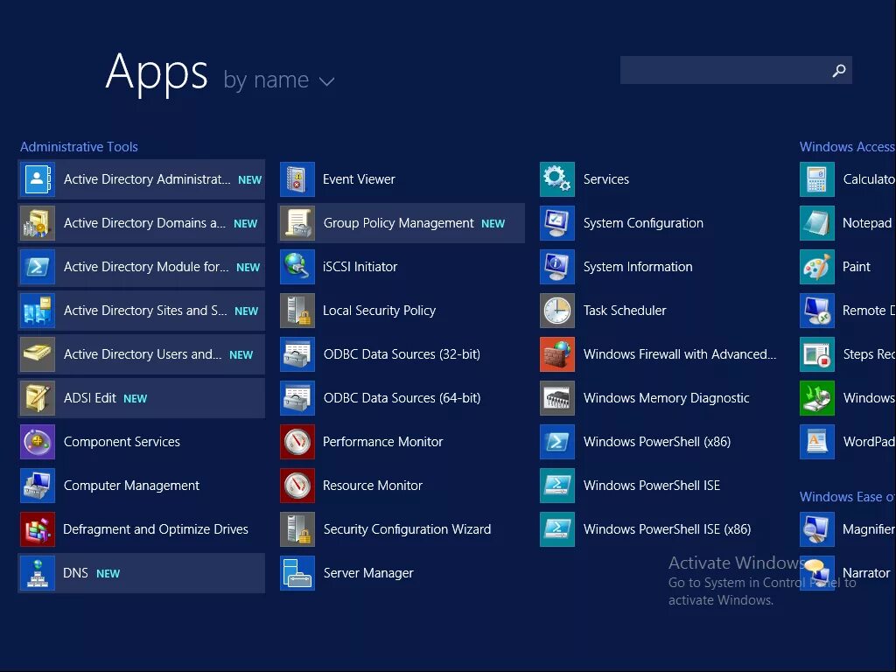The height and width of the screenshot is (672, 896).
Task: Open the Services gears icon
Action: click(557, 179)
